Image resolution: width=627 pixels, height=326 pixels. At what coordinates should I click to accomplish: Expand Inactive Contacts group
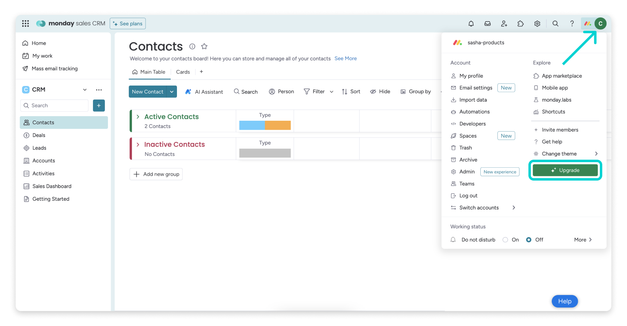pyautogui.click(x=138, y=144)
